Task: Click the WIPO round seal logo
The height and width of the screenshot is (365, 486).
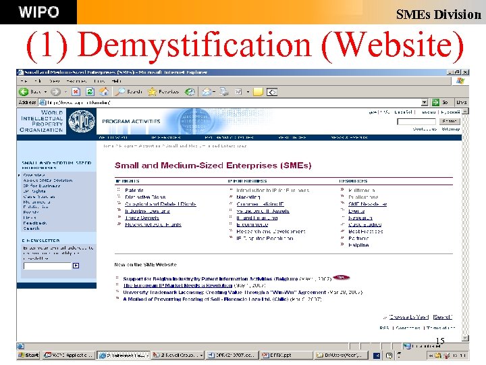Action: coord(82,122)
